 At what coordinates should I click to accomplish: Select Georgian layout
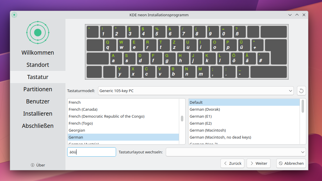pos(123,130)
